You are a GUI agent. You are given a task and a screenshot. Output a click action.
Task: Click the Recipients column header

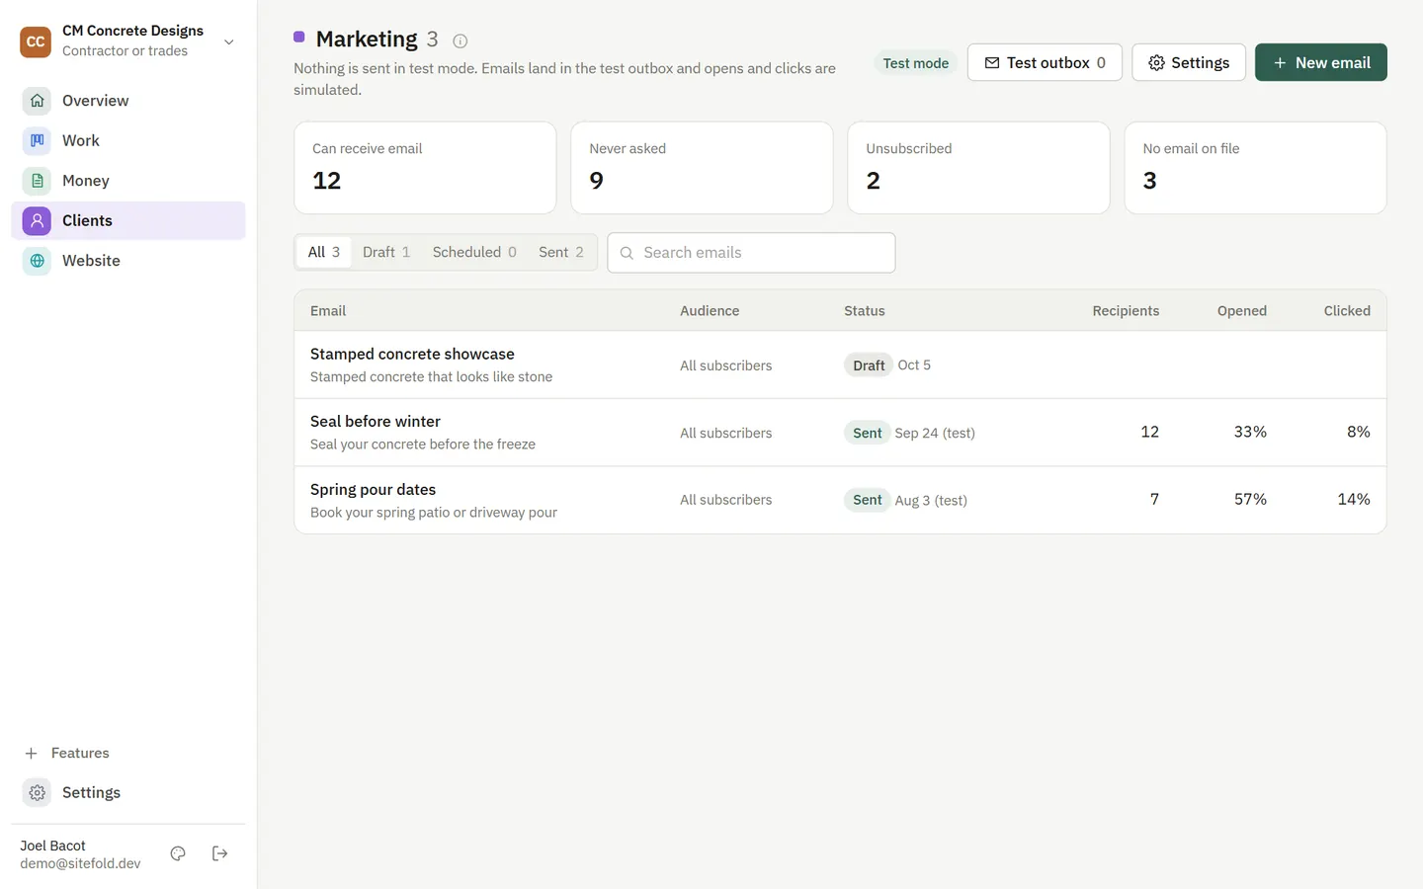(1126, 311)
